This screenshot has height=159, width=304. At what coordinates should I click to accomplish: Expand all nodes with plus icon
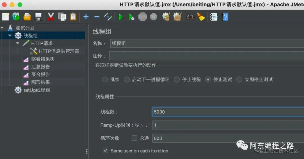[x=86, y=17]
